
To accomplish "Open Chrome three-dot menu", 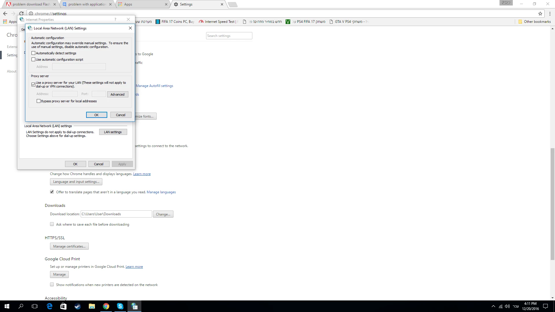I will click(550, 13).
